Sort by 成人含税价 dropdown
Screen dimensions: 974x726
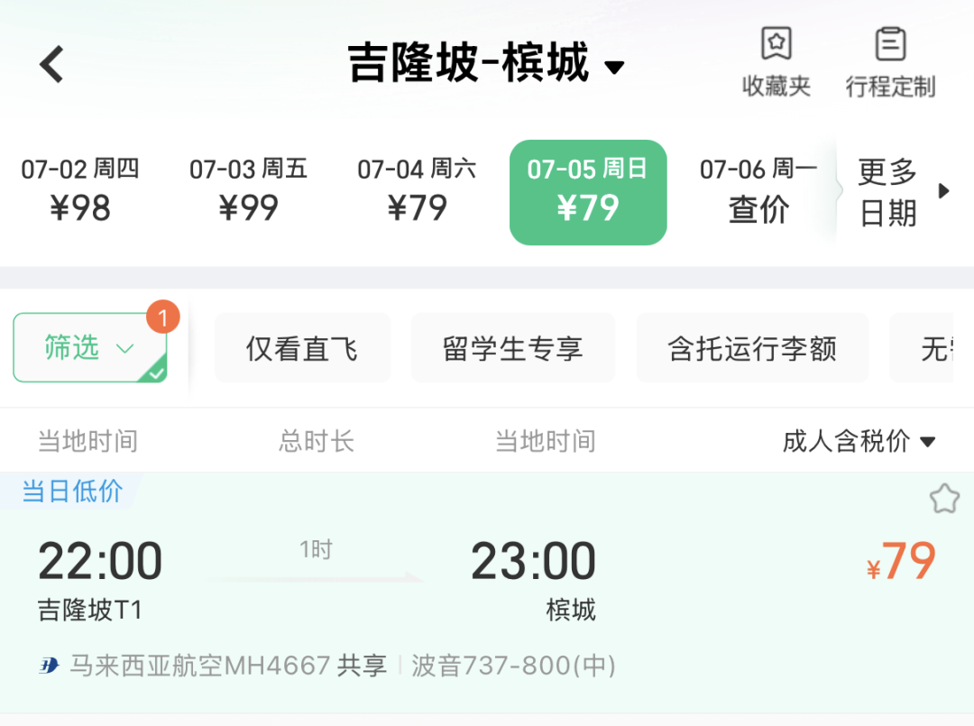pos(859,441)
